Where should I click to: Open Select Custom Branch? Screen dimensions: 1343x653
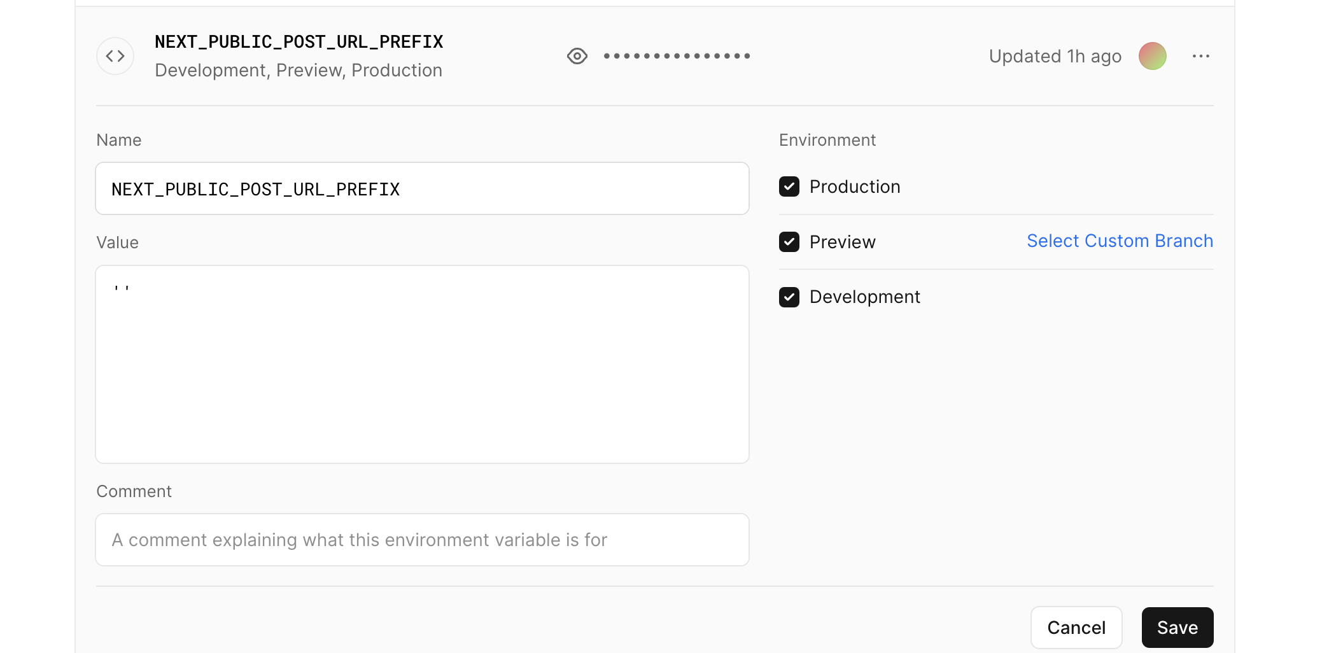tap(1120, 241)
